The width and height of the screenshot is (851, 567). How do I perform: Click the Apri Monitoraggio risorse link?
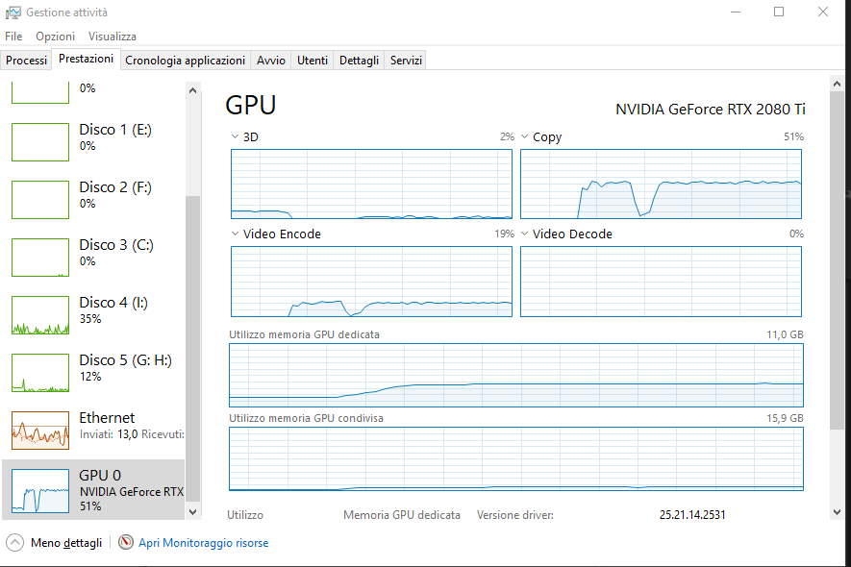coord(203,543)
